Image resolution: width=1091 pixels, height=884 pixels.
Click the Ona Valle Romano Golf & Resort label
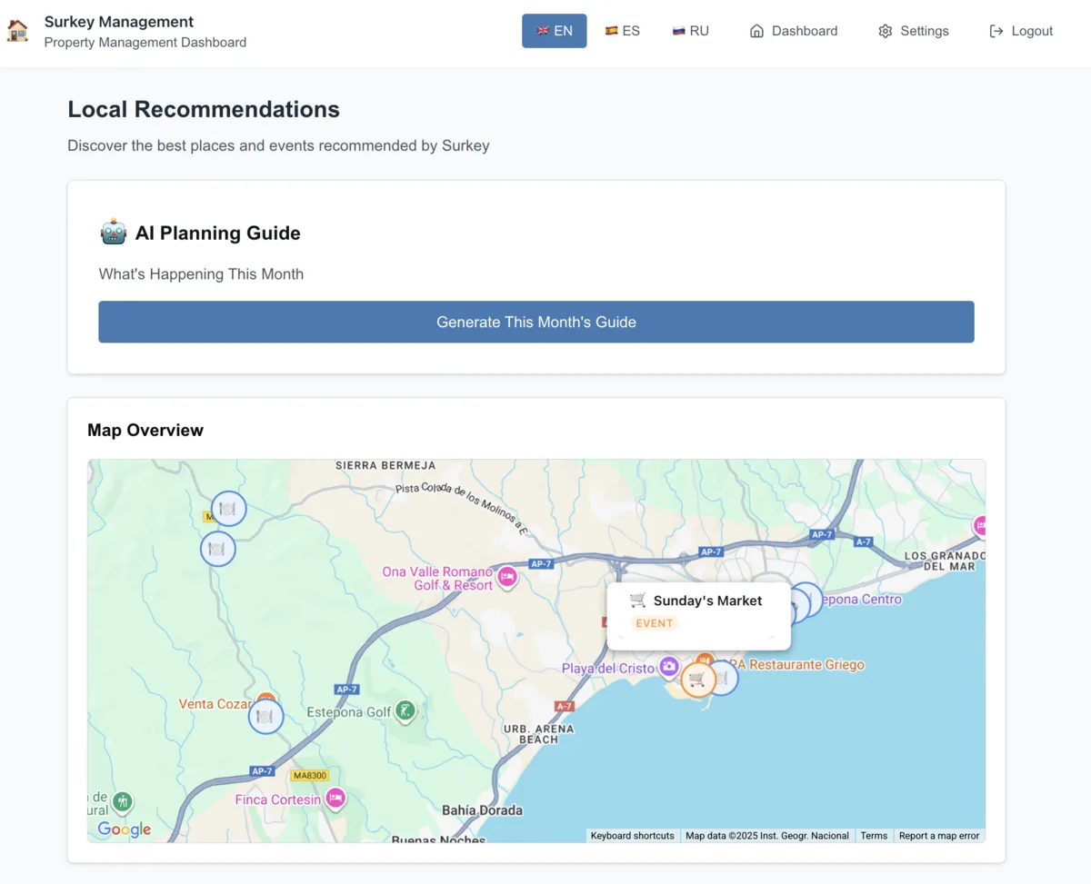click(437, 579)
